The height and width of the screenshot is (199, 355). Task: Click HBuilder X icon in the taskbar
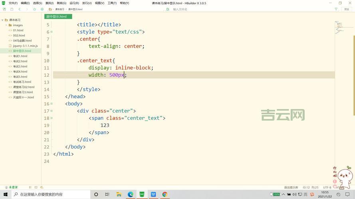coord(142,194)
